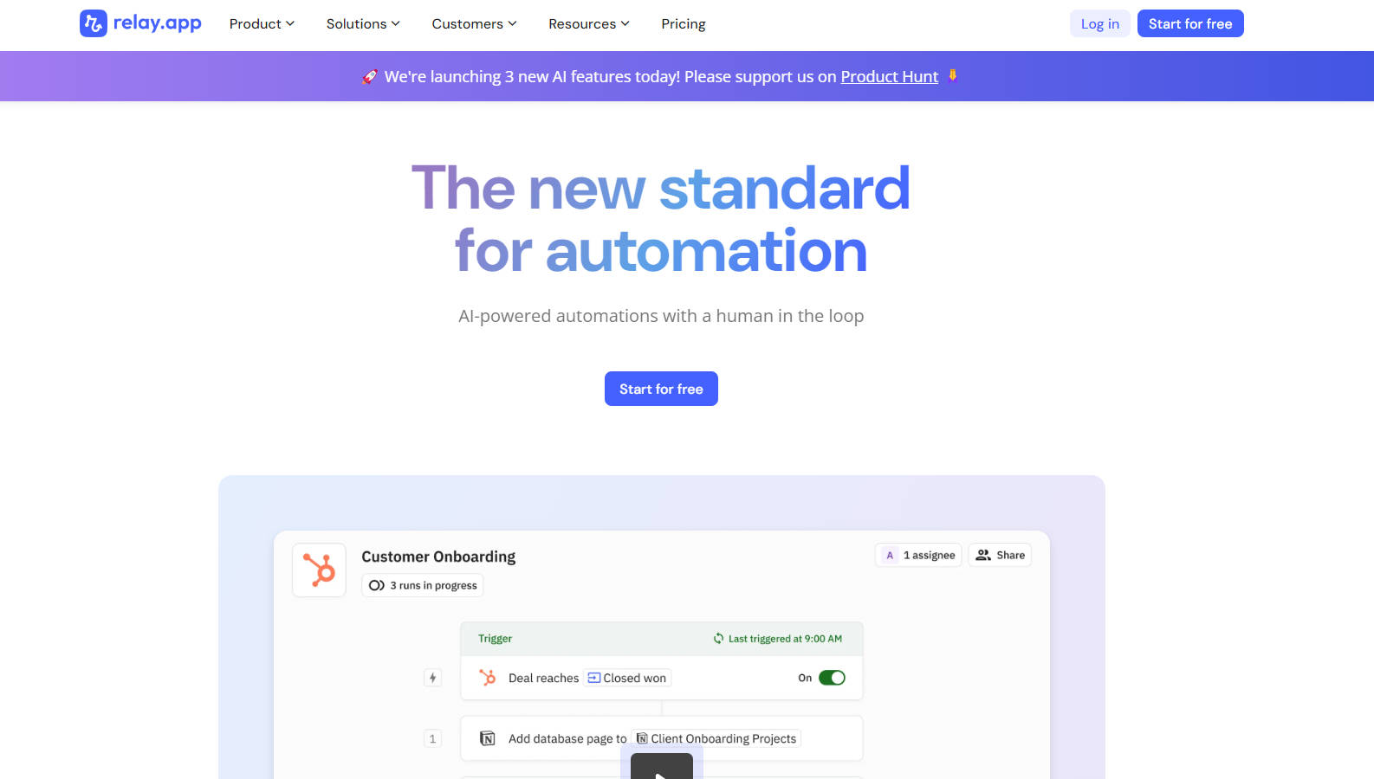Select the Client Onboarding Projects chip
Viewport: 1374px width, 779px height.
coord(716,738)
